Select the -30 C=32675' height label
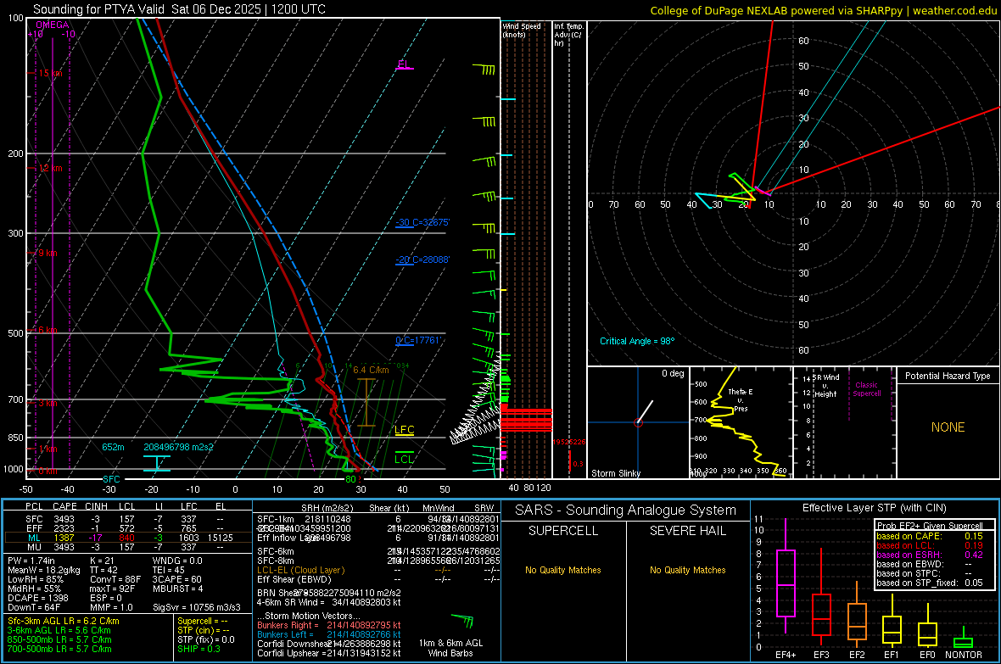 (422, 222)
